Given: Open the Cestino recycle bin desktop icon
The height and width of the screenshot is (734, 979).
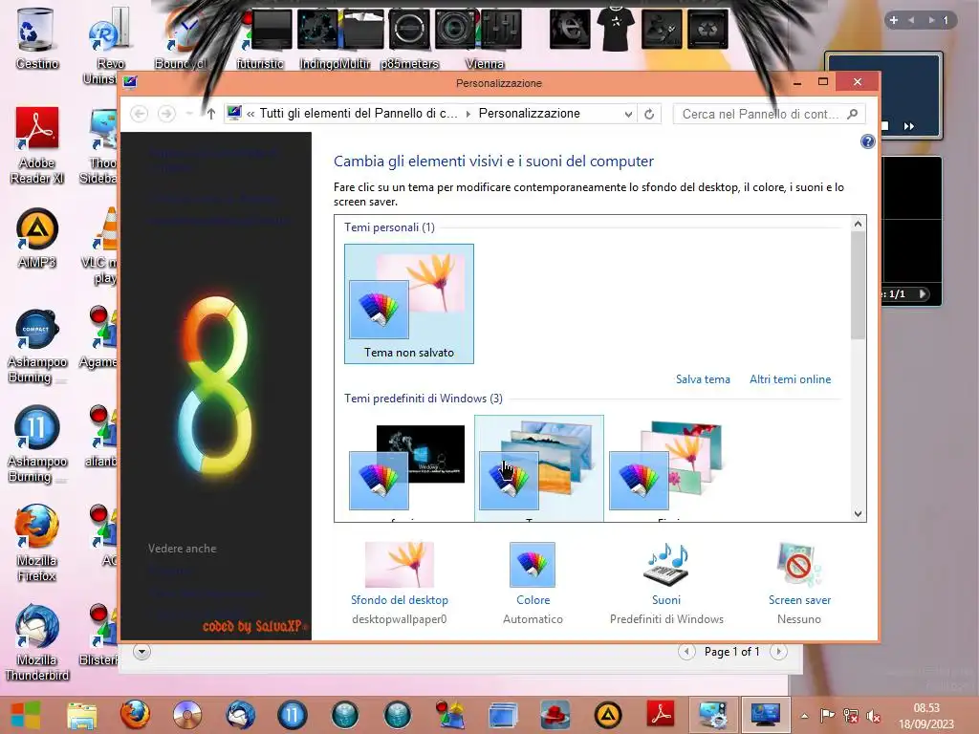Looking at the screenshot, I should (37, 37).
